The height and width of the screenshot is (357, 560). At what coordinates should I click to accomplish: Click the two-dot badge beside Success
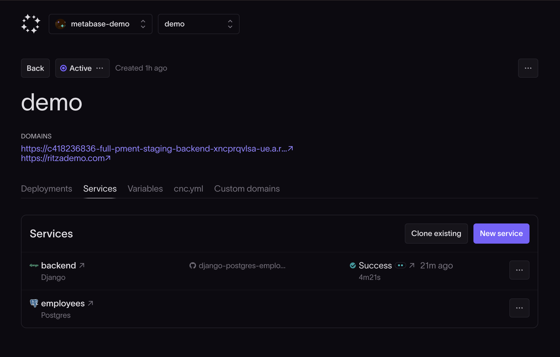400,265
